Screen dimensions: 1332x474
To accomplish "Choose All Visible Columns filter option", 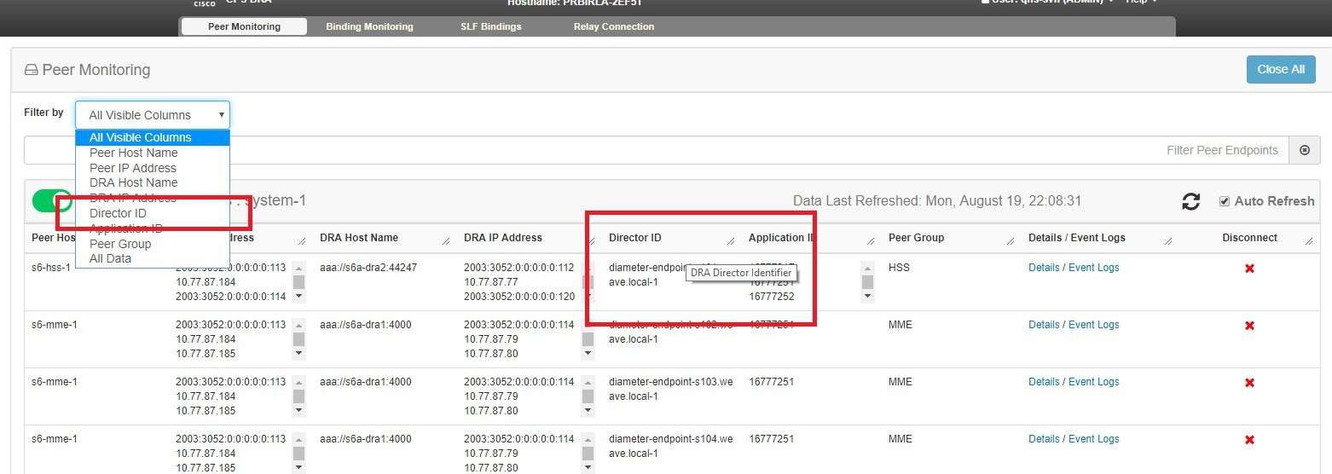I will pyautogui.click(x=153, y=137).
